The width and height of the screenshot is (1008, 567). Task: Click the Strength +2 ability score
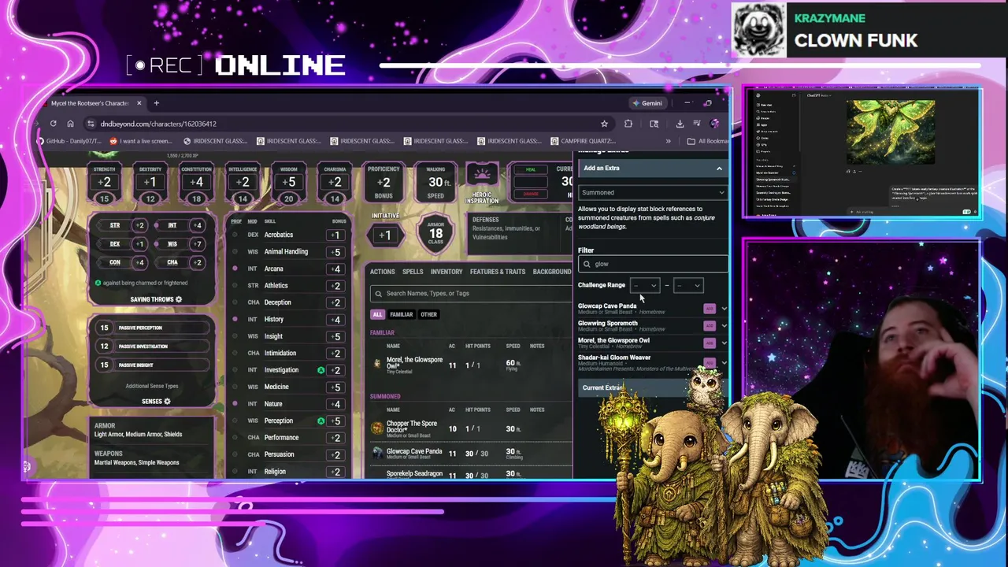tap(104, 182)
